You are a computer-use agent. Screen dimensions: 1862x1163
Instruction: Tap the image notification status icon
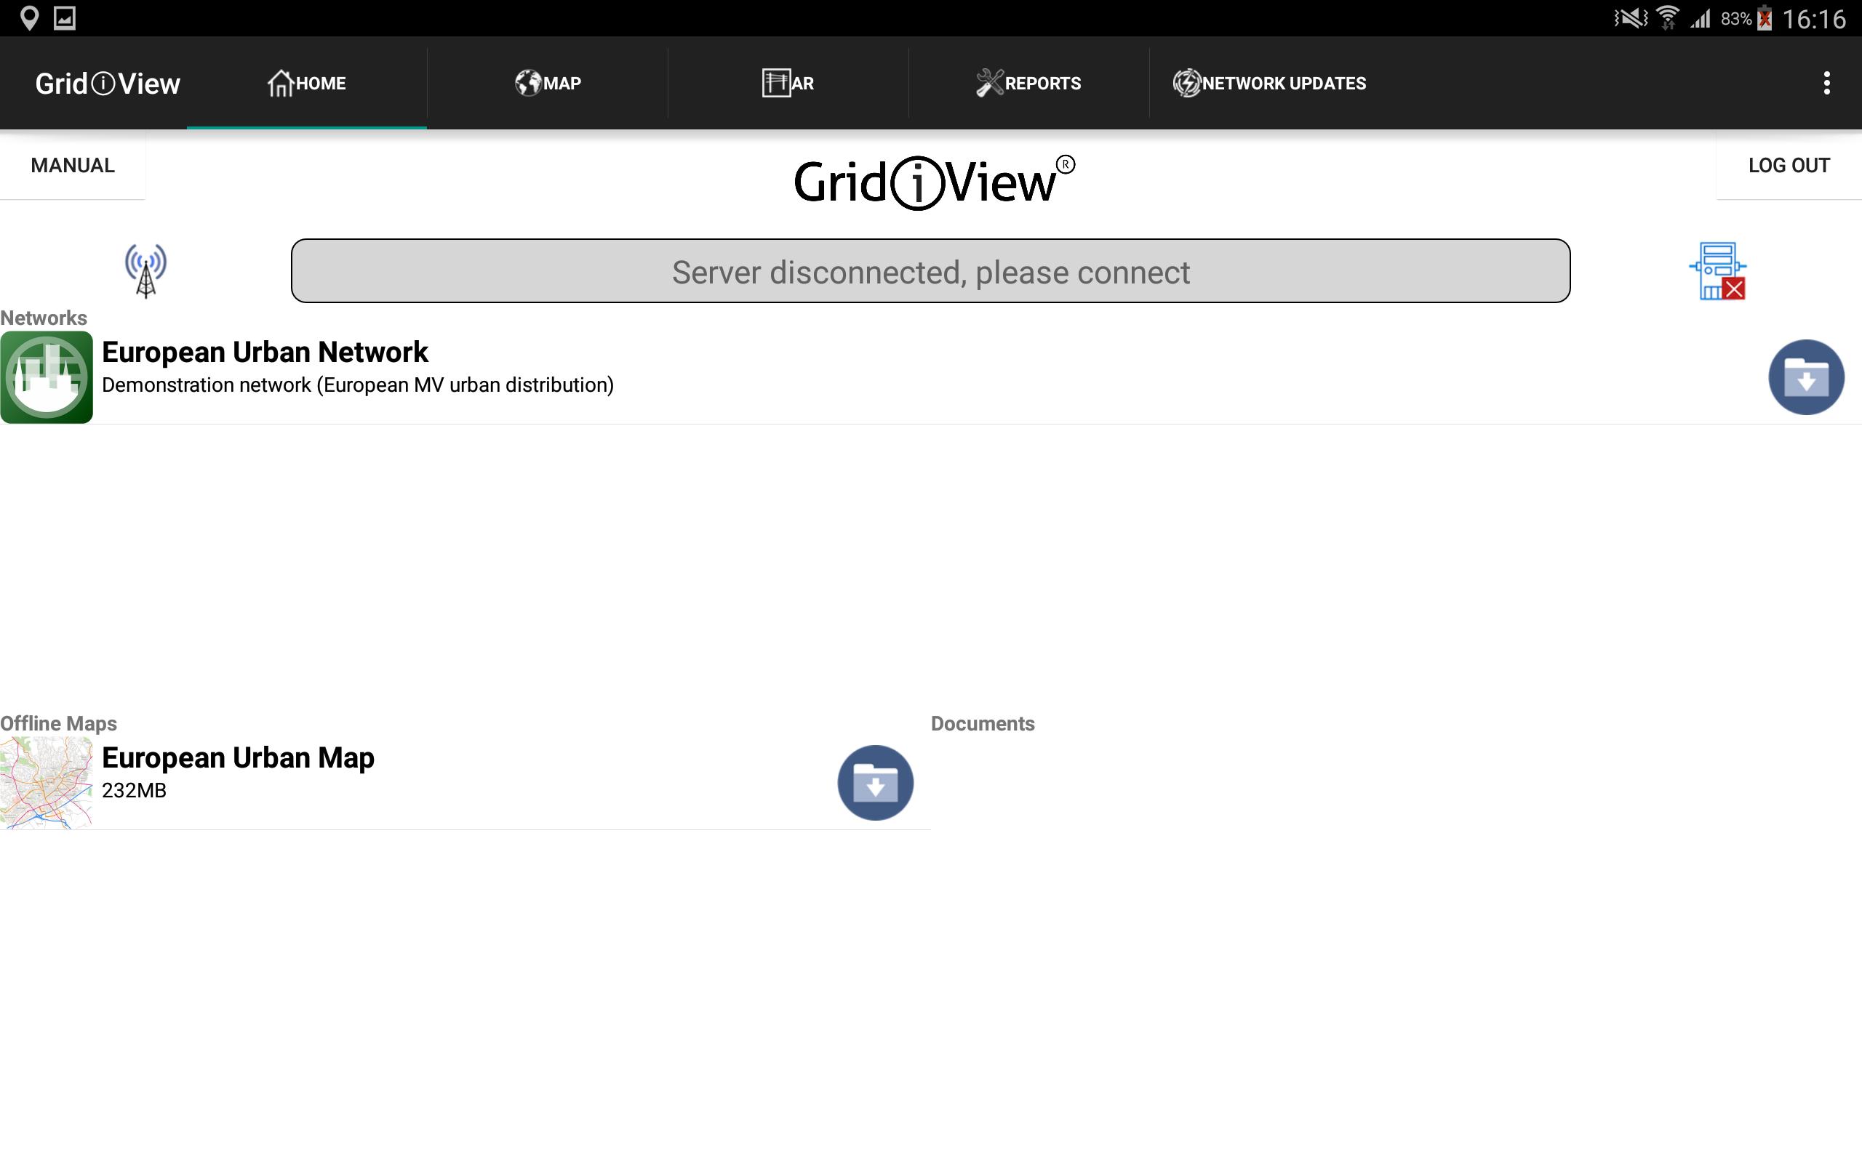(x=65, y=17)
